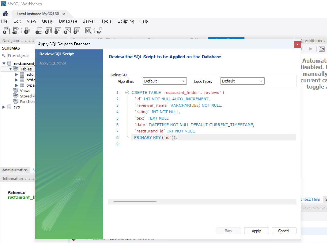Click the `text` TEXT NULL line
Image resolution: width=327 pixels, height=243 pixels.
click(x=152, y=118)
